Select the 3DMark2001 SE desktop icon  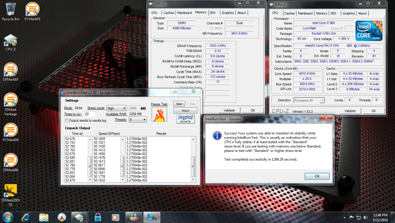(10, 195)
